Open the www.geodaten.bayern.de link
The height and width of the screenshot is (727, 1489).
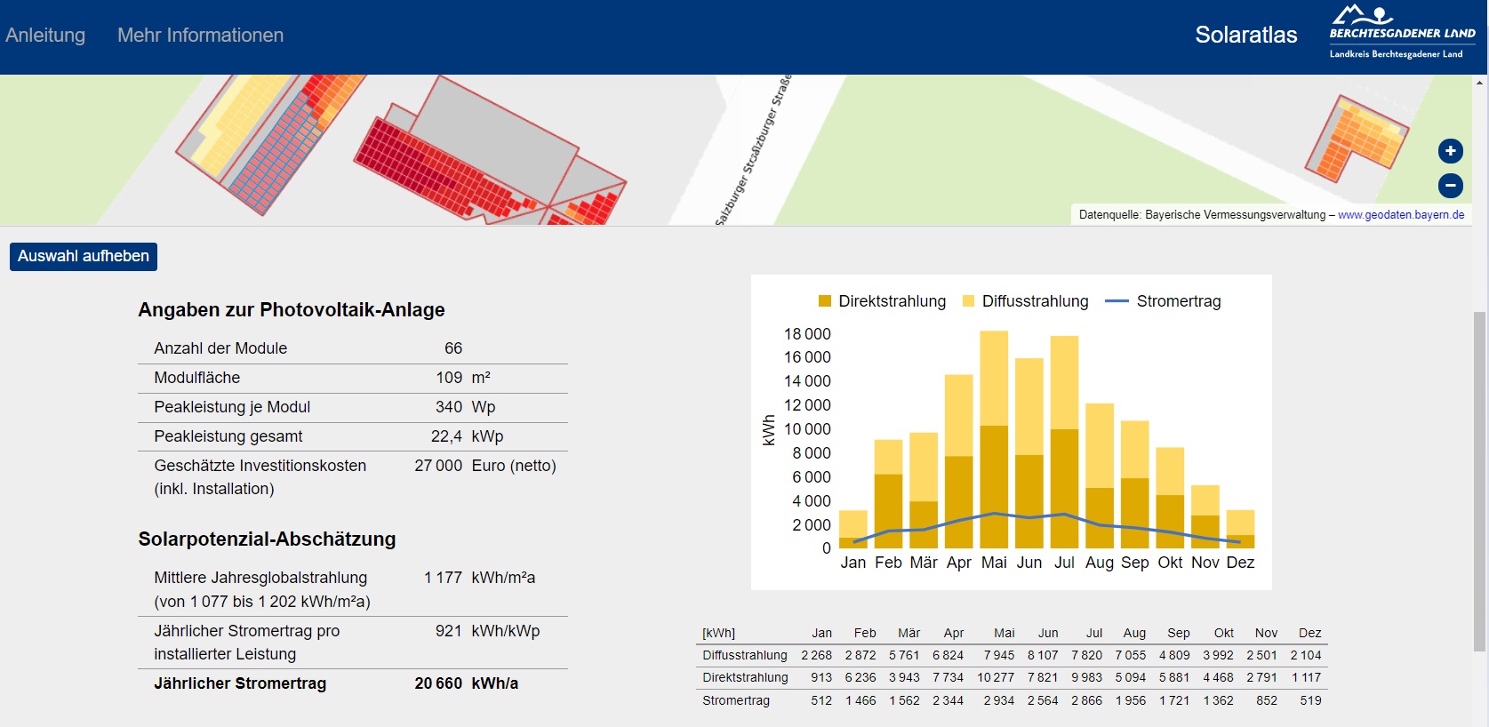click(x=1400, y=215)
